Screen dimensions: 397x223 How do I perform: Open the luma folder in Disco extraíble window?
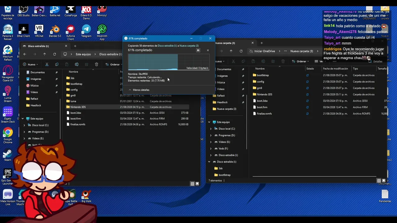click(73, 101)
